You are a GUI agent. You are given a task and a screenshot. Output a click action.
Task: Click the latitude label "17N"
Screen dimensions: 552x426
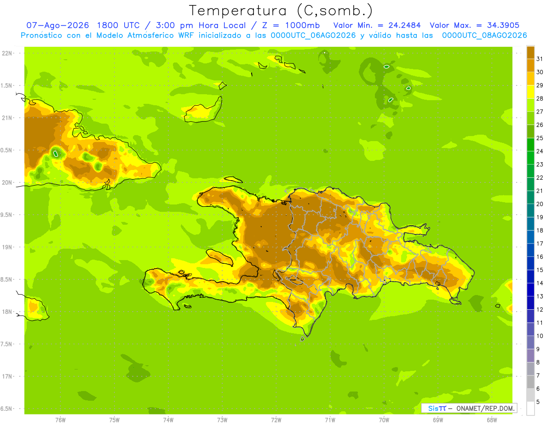click(x=7, y=376)
